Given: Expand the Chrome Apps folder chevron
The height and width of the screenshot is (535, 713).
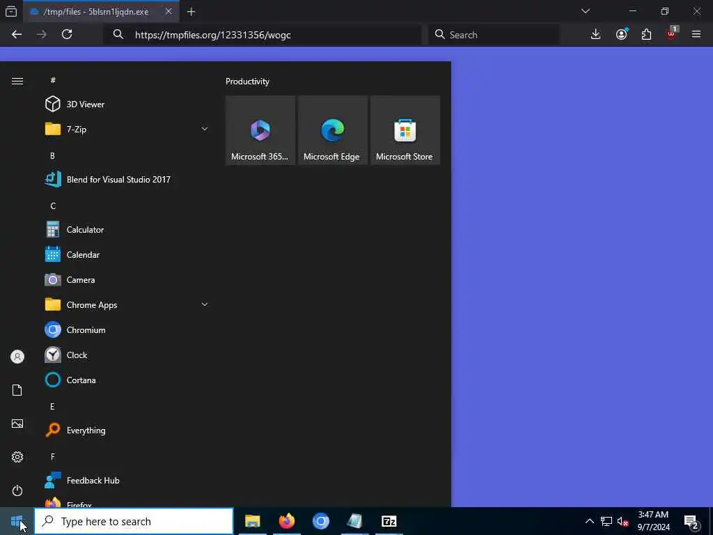Looking at the screenshot, I should click(205, 304).
